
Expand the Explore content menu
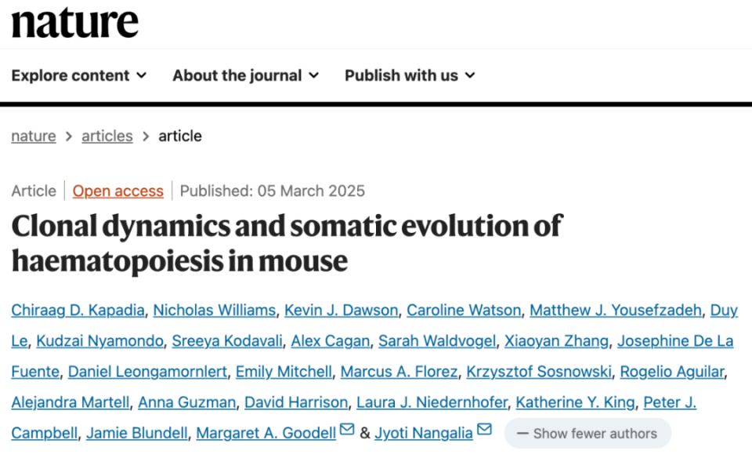click(79, 75)
